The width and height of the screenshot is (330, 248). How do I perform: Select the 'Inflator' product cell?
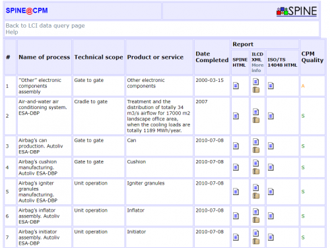159,216
